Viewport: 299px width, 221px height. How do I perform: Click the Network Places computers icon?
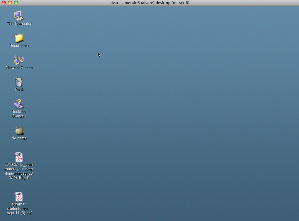pyautogui.click(x=19, y=60)
